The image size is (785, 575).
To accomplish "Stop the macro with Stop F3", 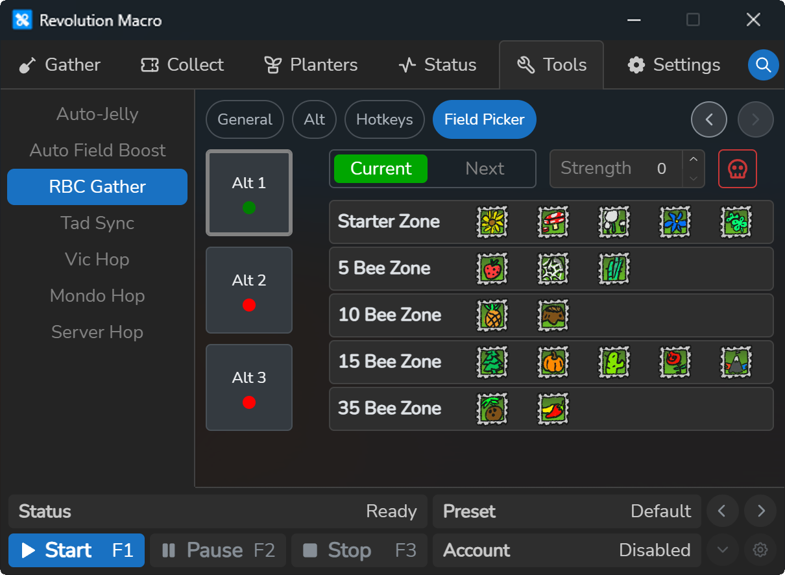I will click(359, 550).
